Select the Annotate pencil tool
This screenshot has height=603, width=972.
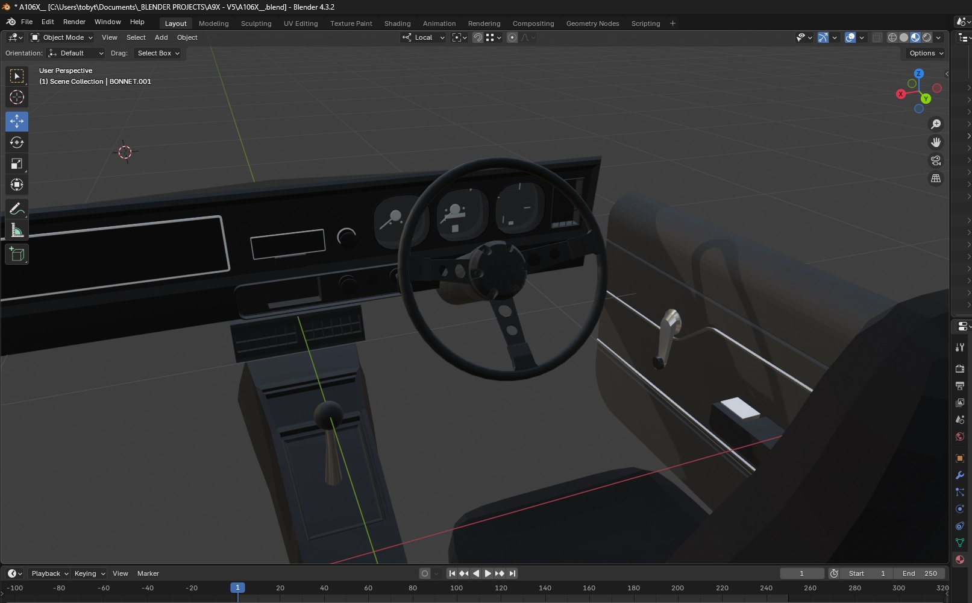click(x=17, y=209)
